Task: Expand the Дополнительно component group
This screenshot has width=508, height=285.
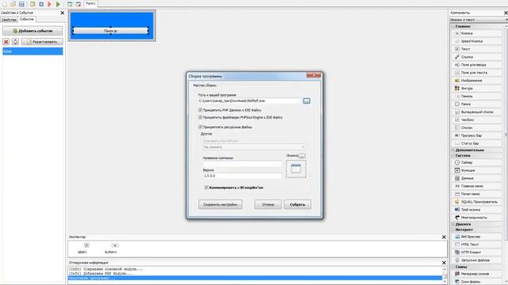Action: click(x=453, y=150)
